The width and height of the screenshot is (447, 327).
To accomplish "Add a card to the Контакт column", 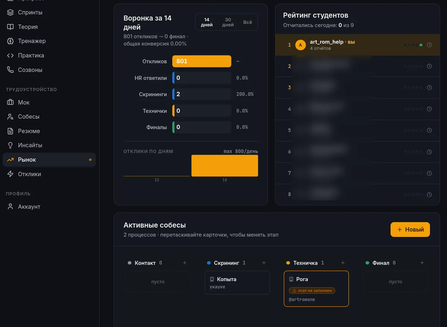I will pos(184,263).
